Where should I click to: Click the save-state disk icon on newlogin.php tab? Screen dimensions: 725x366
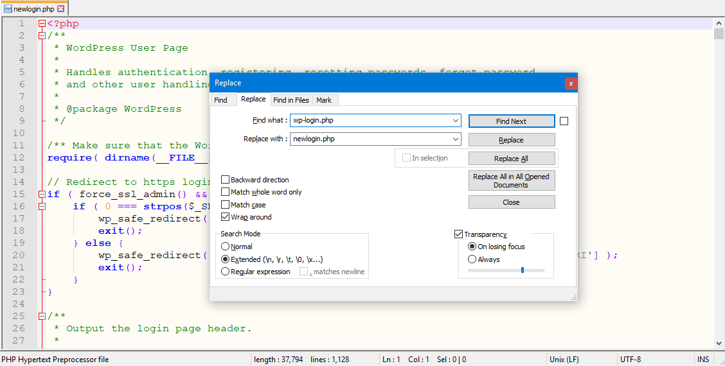tap(8, 8)
